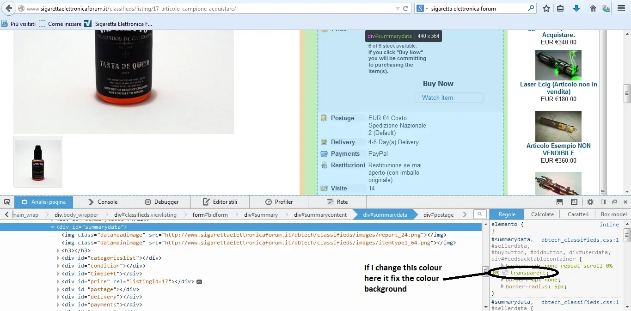The width and height of the screenshot is (631, 311).
Task: Toggle responsive design mode icon
Action: (574, 202)
